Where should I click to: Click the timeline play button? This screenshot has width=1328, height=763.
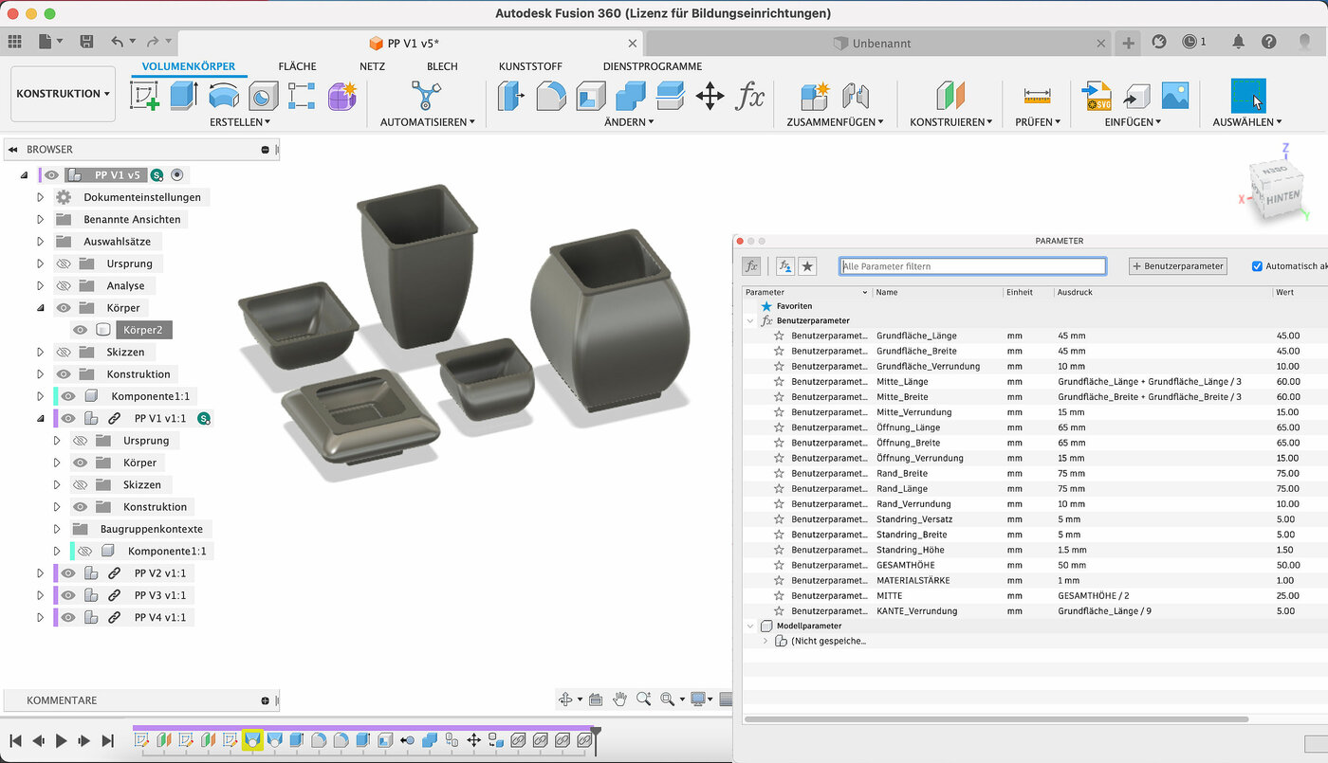point(62,740)
